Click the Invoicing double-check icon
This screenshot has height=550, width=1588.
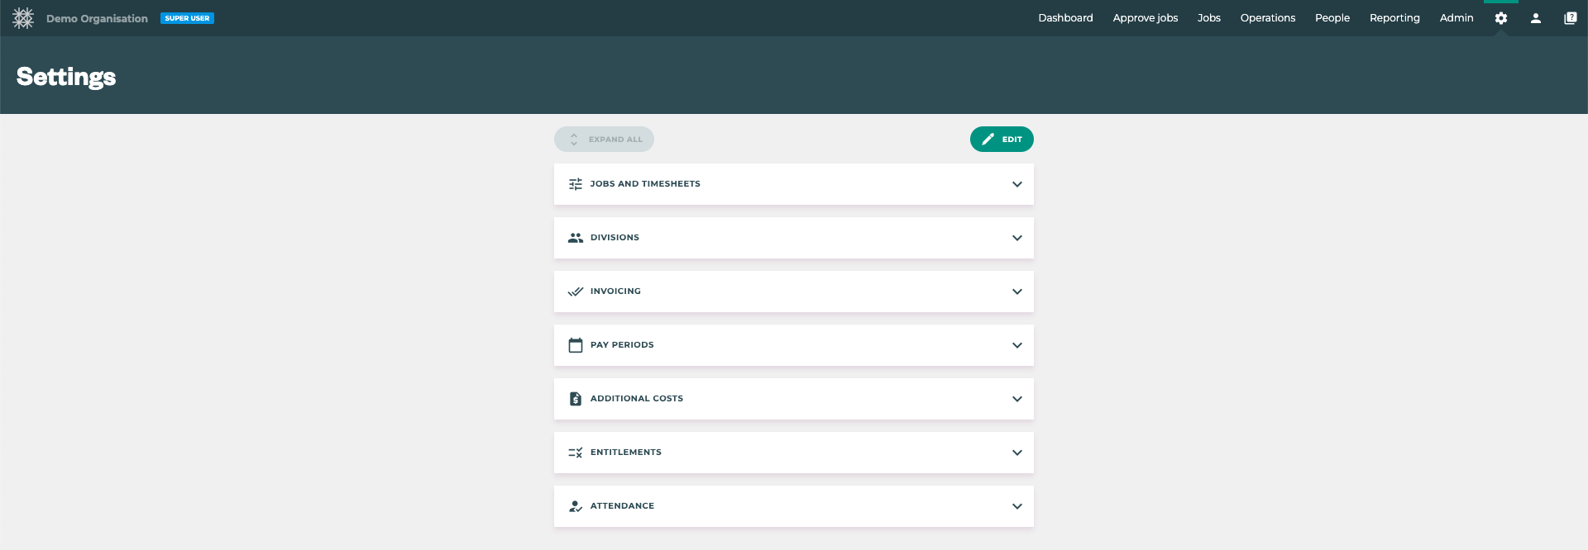[x=576, y=292]
